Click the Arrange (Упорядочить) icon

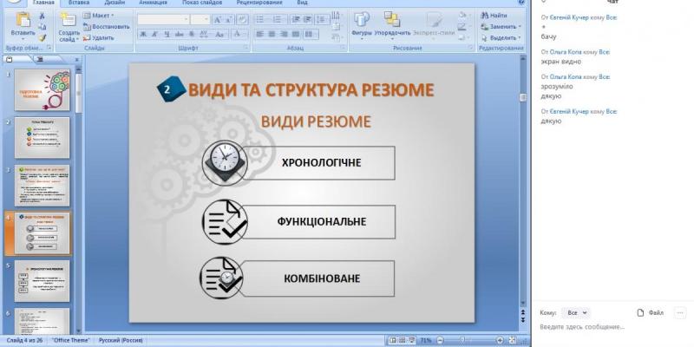pos(392,20)
